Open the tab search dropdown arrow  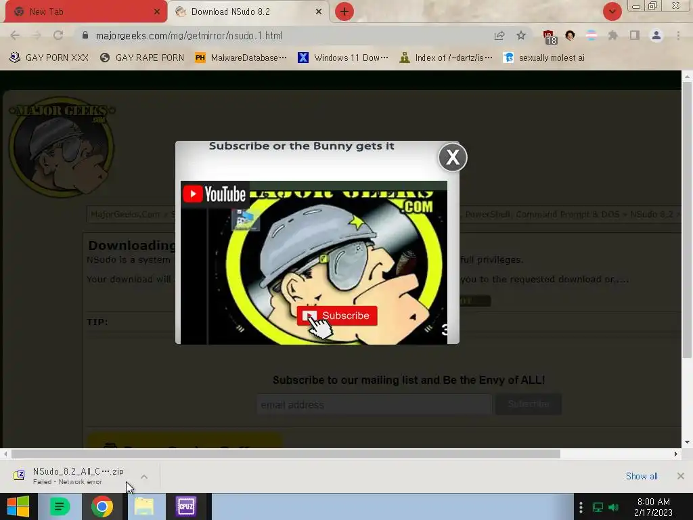pyautogui.click(x=612, y=12)
